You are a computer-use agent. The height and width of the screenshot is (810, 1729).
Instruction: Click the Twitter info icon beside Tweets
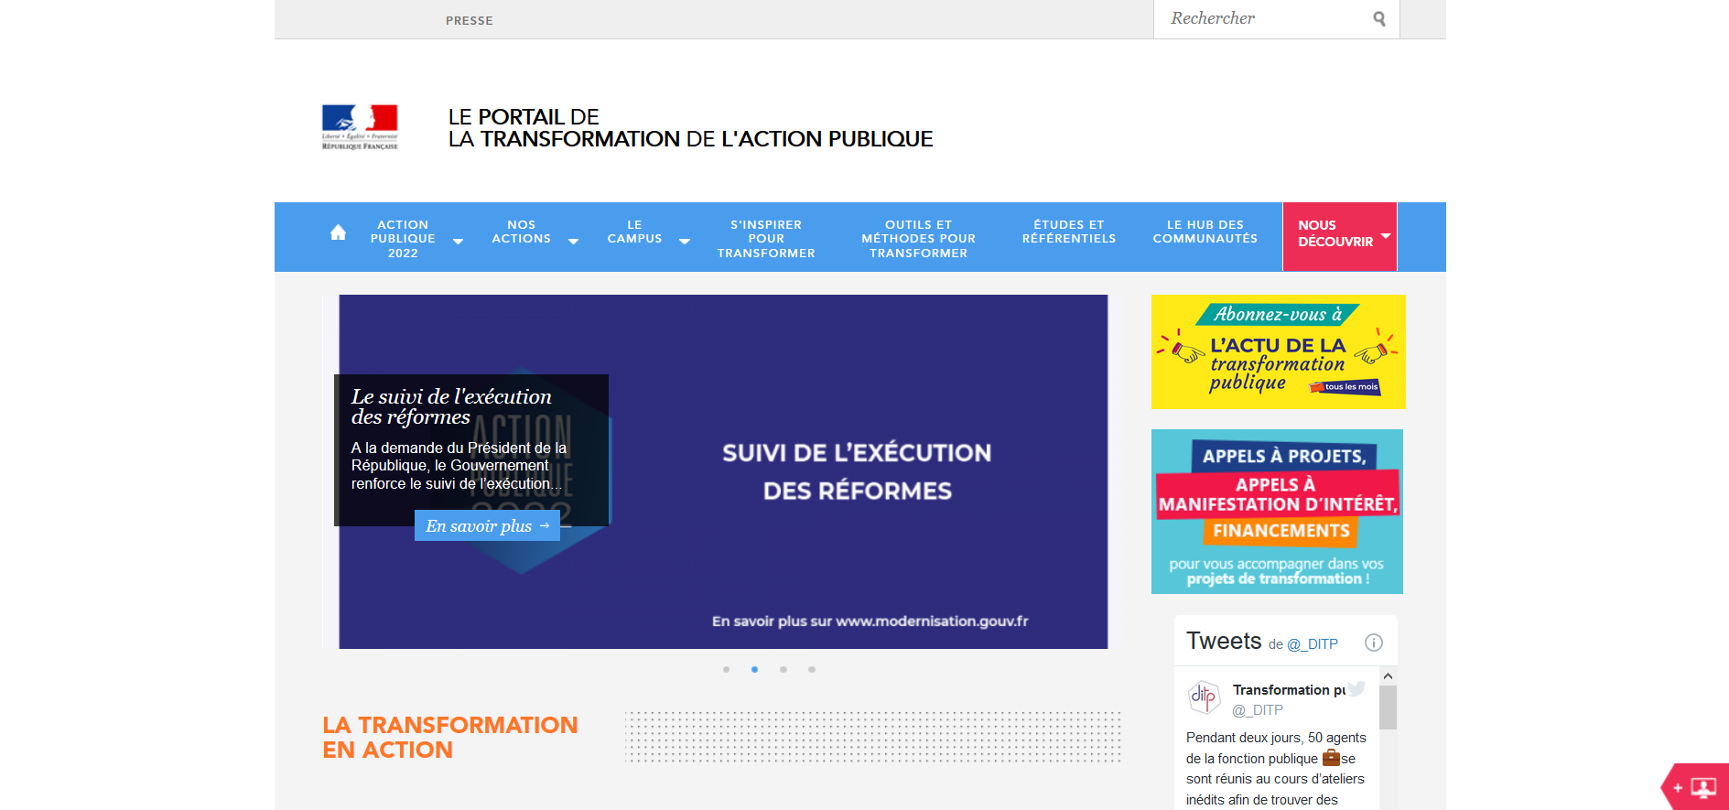[1374, 643]
